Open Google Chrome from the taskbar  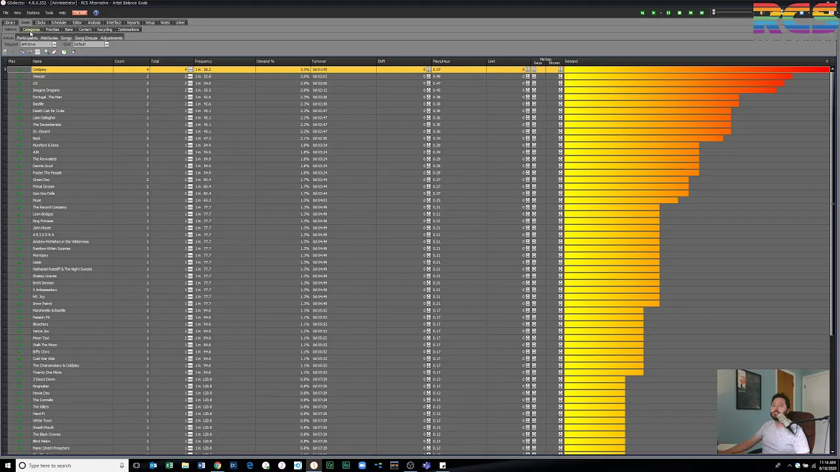217,465
